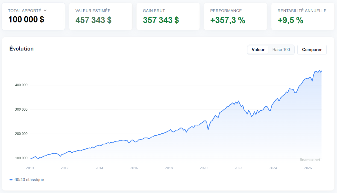
Task: Click the 2020 label on the time axis
Action: click(x=203, y=168)
